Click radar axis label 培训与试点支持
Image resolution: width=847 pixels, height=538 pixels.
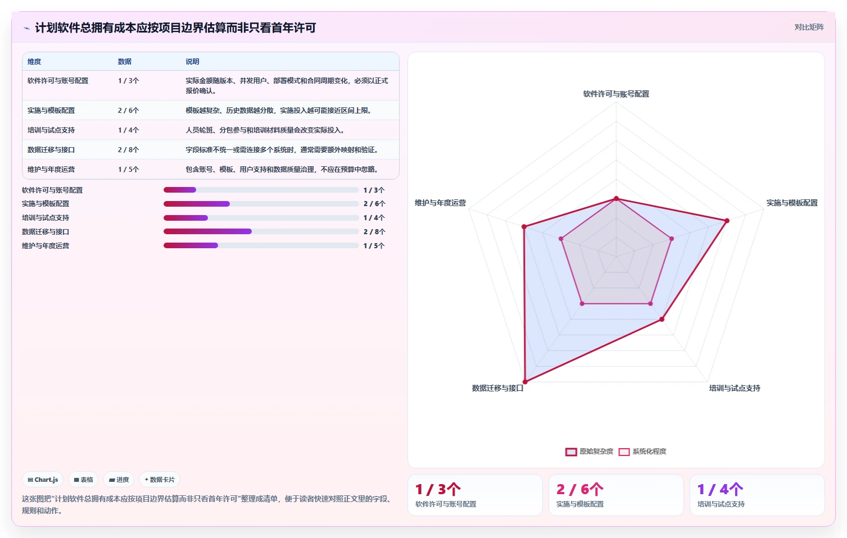735,389
